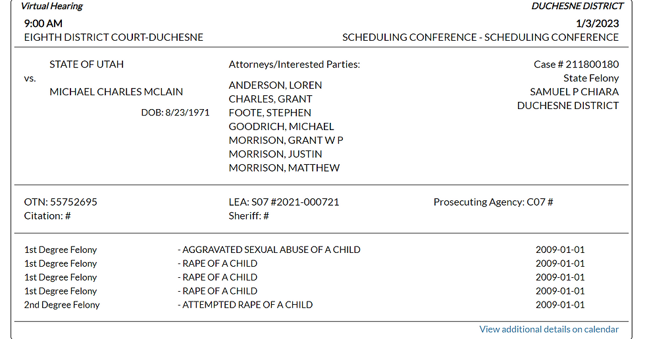Open the View additional details on calendar link
Image resolution: width=645 pixels, height=339 pixels.
click(x=549, y=329)
